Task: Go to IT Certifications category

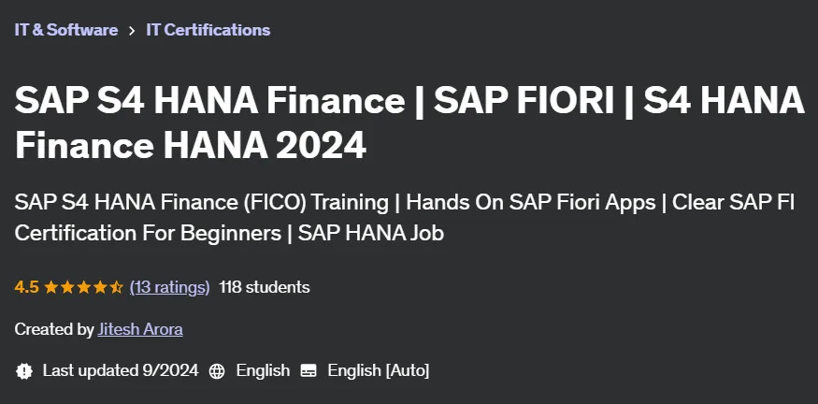Action: [x=208, y=30]
